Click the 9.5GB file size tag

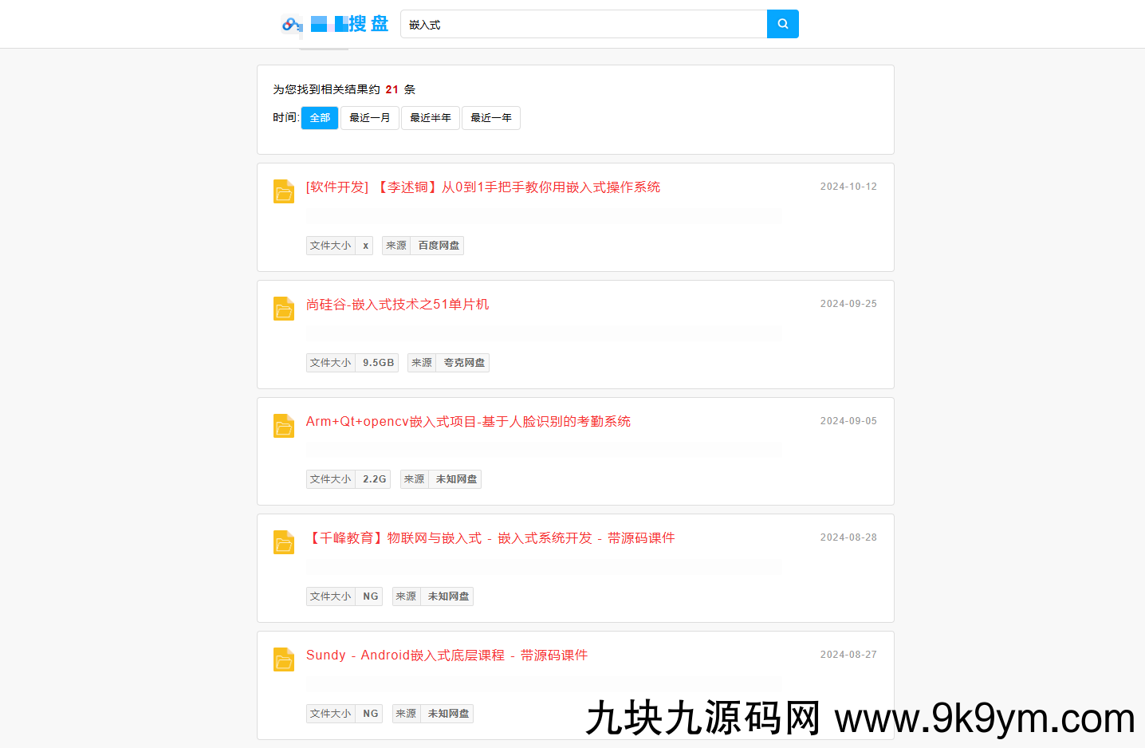click(378, 363)
